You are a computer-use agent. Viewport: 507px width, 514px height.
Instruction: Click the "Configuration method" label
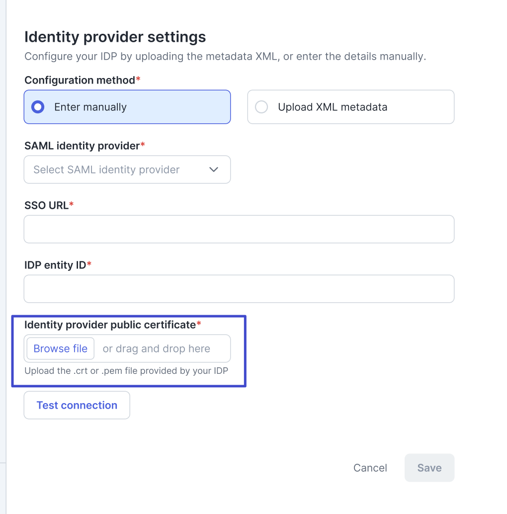point(80,80)
